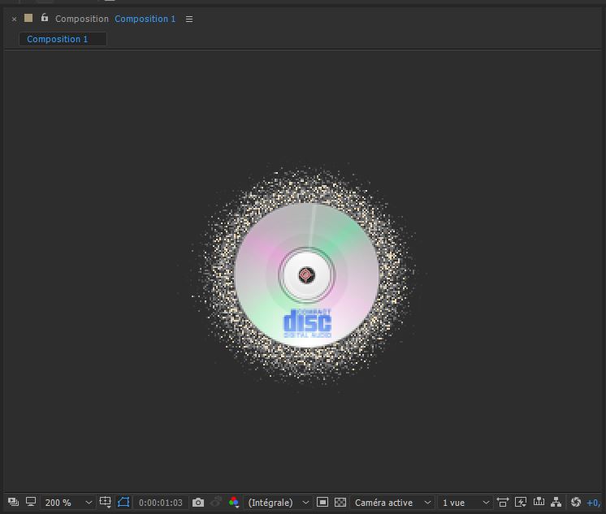Open grid and guide options

pyautogui.click(x=105, y=502)
